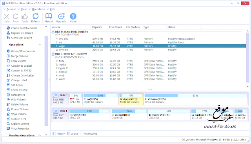This screenshot has height=144, width=251.
Task: Choose Delete Volume operation
Action: 17,104
